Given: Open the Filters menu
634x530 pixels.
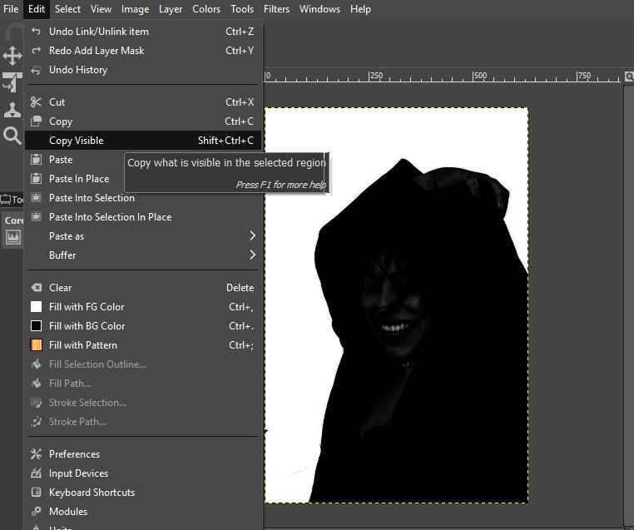Looking at the screenshot, I should (x=276, y=9).
